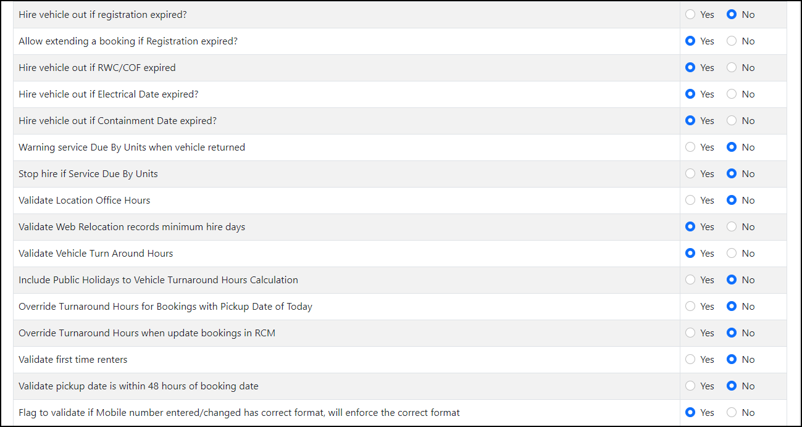Screen dimensions: 802x427
Task: Turn on Validate Location Office Hours with Yes
Action: coord(690,200)
